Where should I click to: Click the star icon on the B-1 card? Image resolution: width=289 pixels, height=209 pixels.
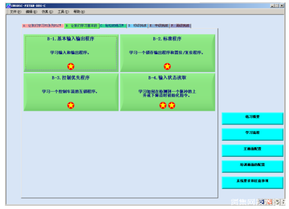71,66
